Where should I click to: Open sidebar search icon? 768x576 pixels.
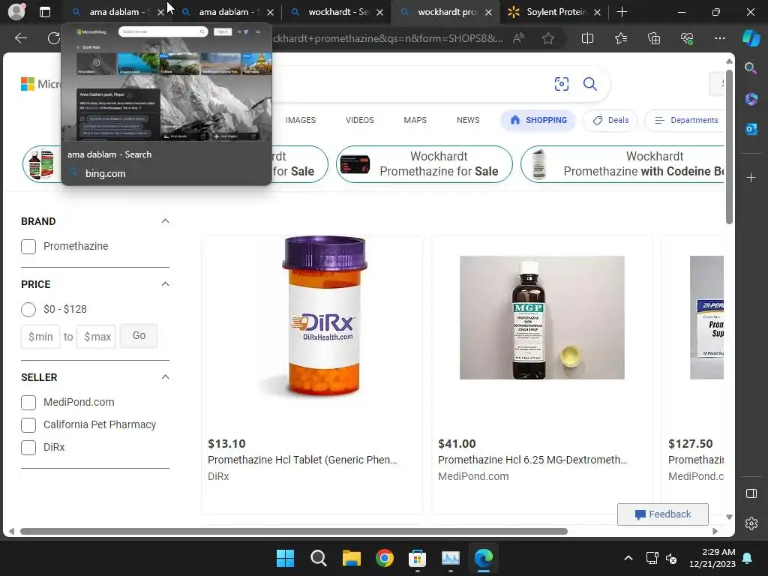pos(751,68)
